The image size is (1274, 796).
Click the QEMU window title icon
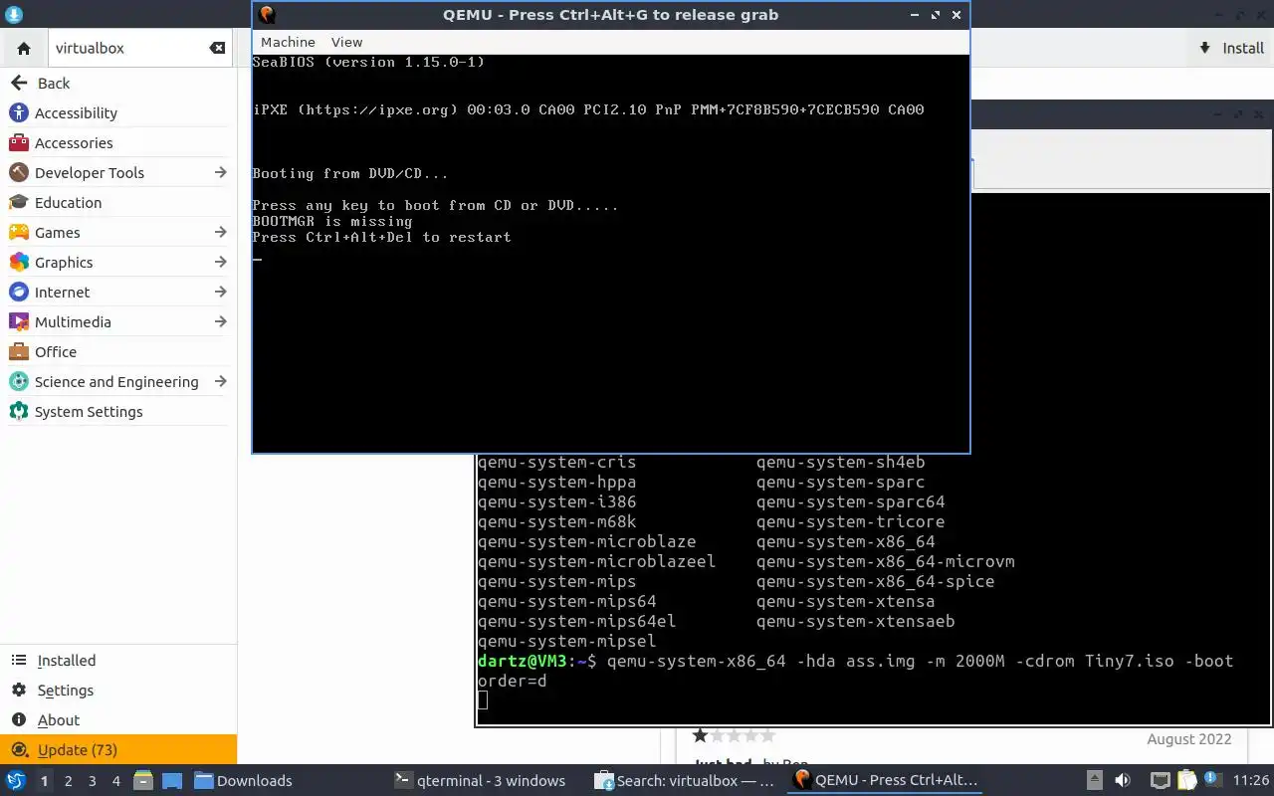click(x=267, y=15)
